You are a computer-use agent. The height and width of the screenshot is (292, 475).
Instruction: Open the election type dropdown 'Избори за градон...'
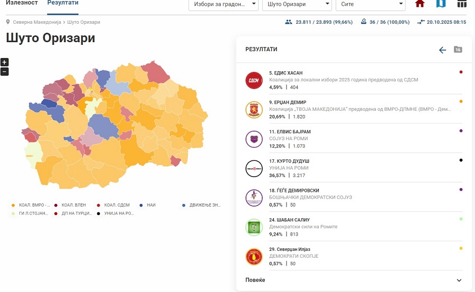[223, 5]
